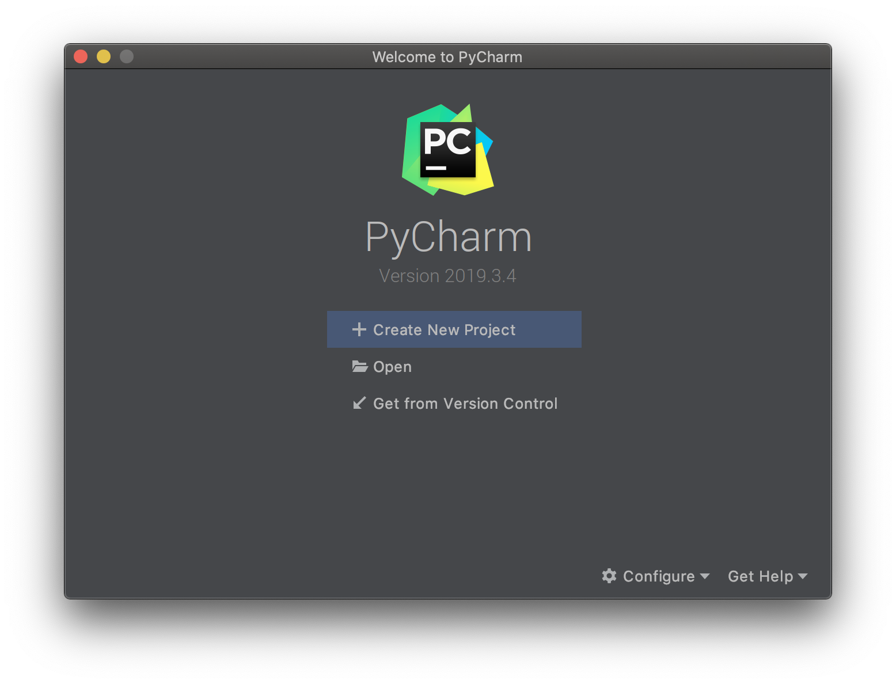
Task: Click the arrow icon for Get from Version Control
Action: click(x=359, y=403)
